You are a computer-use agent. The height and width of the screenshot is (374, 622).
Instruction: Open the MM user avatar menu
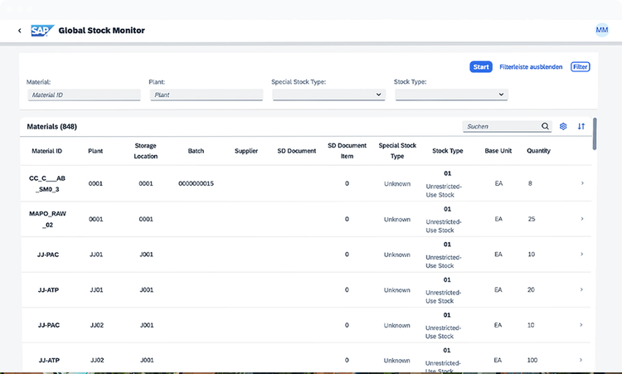click(x=602, y=30)
